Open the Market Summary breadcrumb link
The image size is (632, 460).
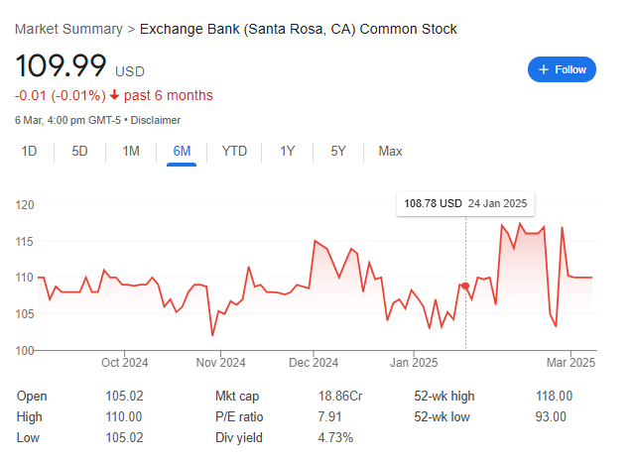(x=68, y=29)
